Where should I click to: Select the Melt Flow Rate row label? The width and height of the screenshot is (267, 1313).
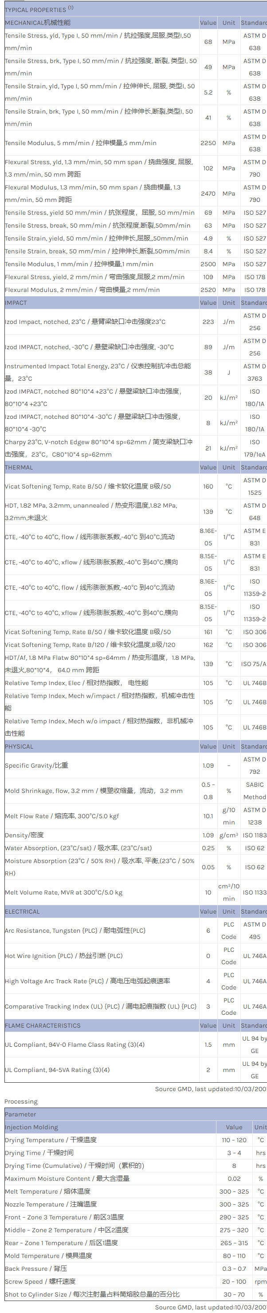[62, 816]
